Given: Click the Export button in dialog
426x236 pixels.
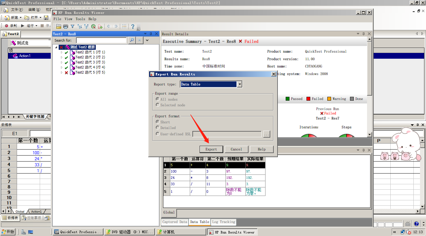Looking at the screenshot, I should tap(211, 149).
